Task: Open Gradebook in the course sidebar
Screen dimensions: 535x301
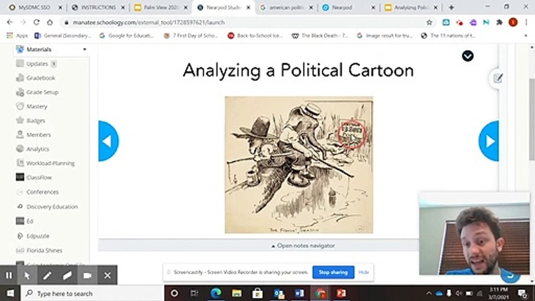Action: click(41, 78)
